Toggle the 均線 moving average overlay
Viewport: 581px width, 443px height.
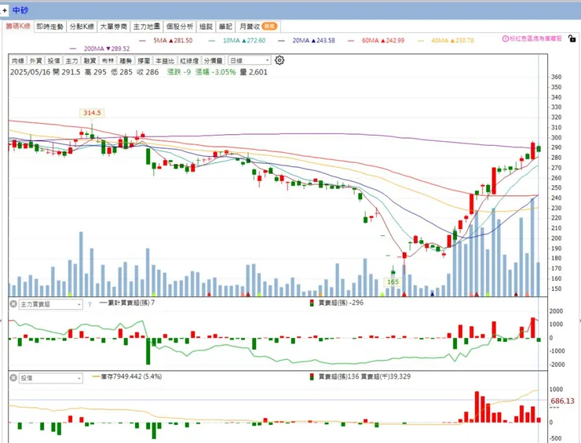tap(17, 60)
